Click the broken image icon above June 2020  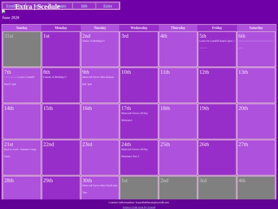[x=4, y=12]
